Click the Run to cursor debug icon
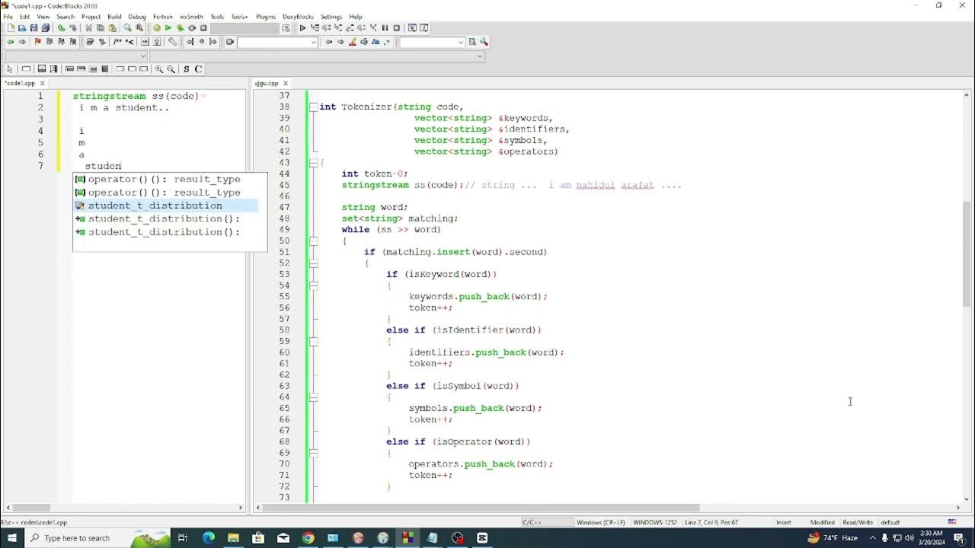 pos(315,28)
